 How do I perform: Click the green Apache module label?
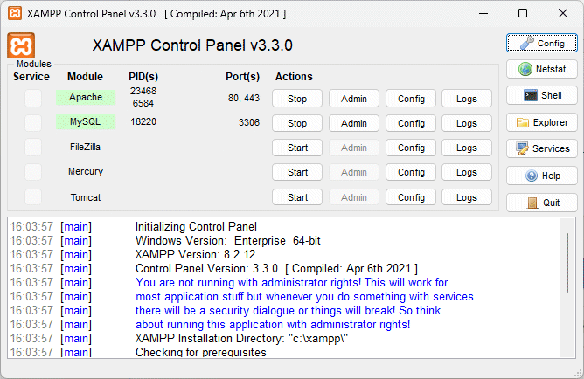point(86,98)
